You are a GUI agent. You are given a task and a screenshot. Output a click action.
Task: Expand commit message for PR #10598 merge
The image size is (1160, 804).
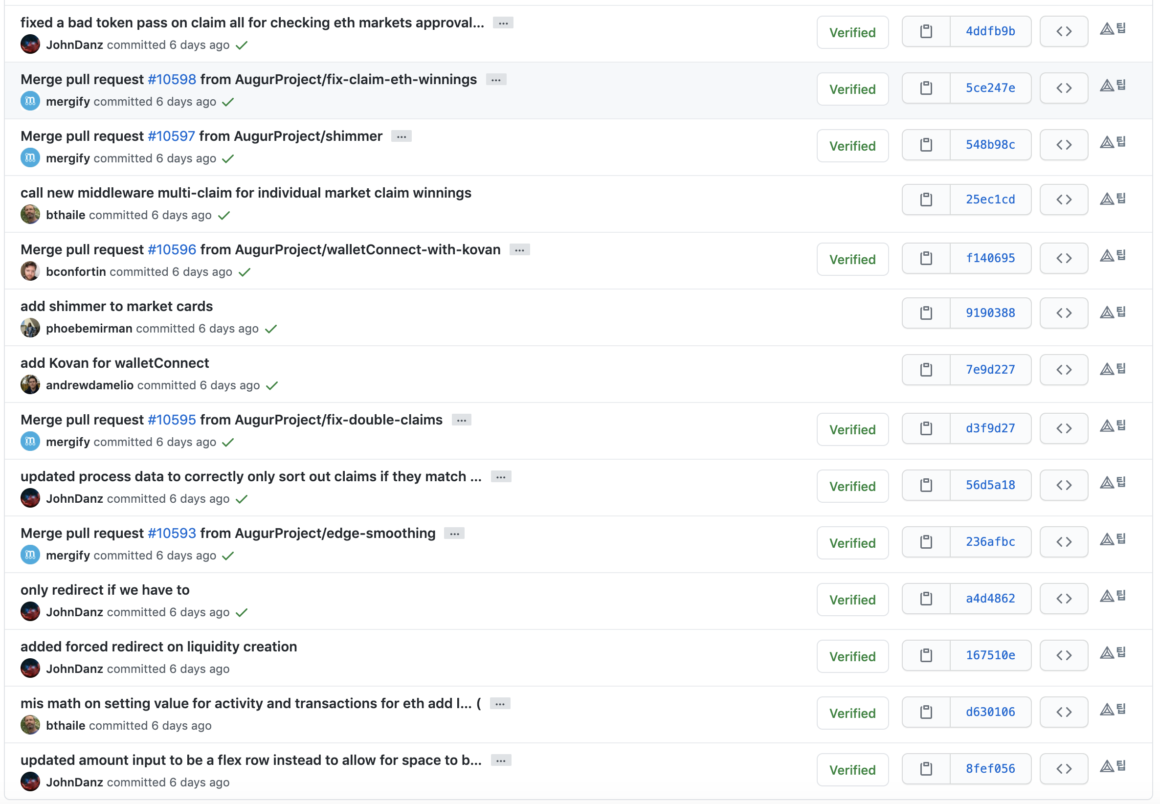495,80
